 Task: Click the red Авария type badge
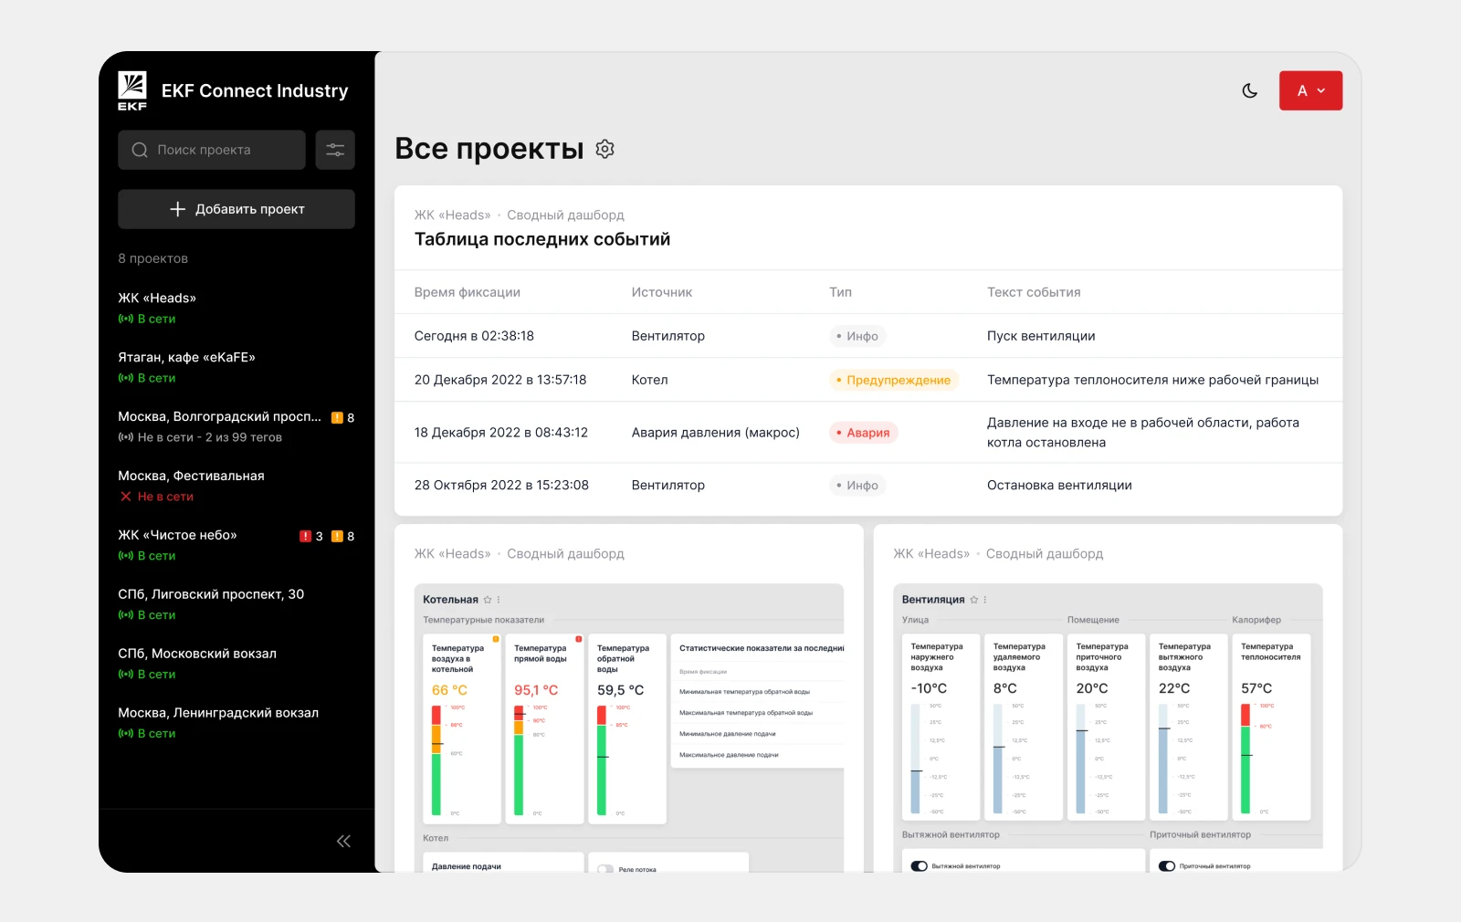(864, 433)
